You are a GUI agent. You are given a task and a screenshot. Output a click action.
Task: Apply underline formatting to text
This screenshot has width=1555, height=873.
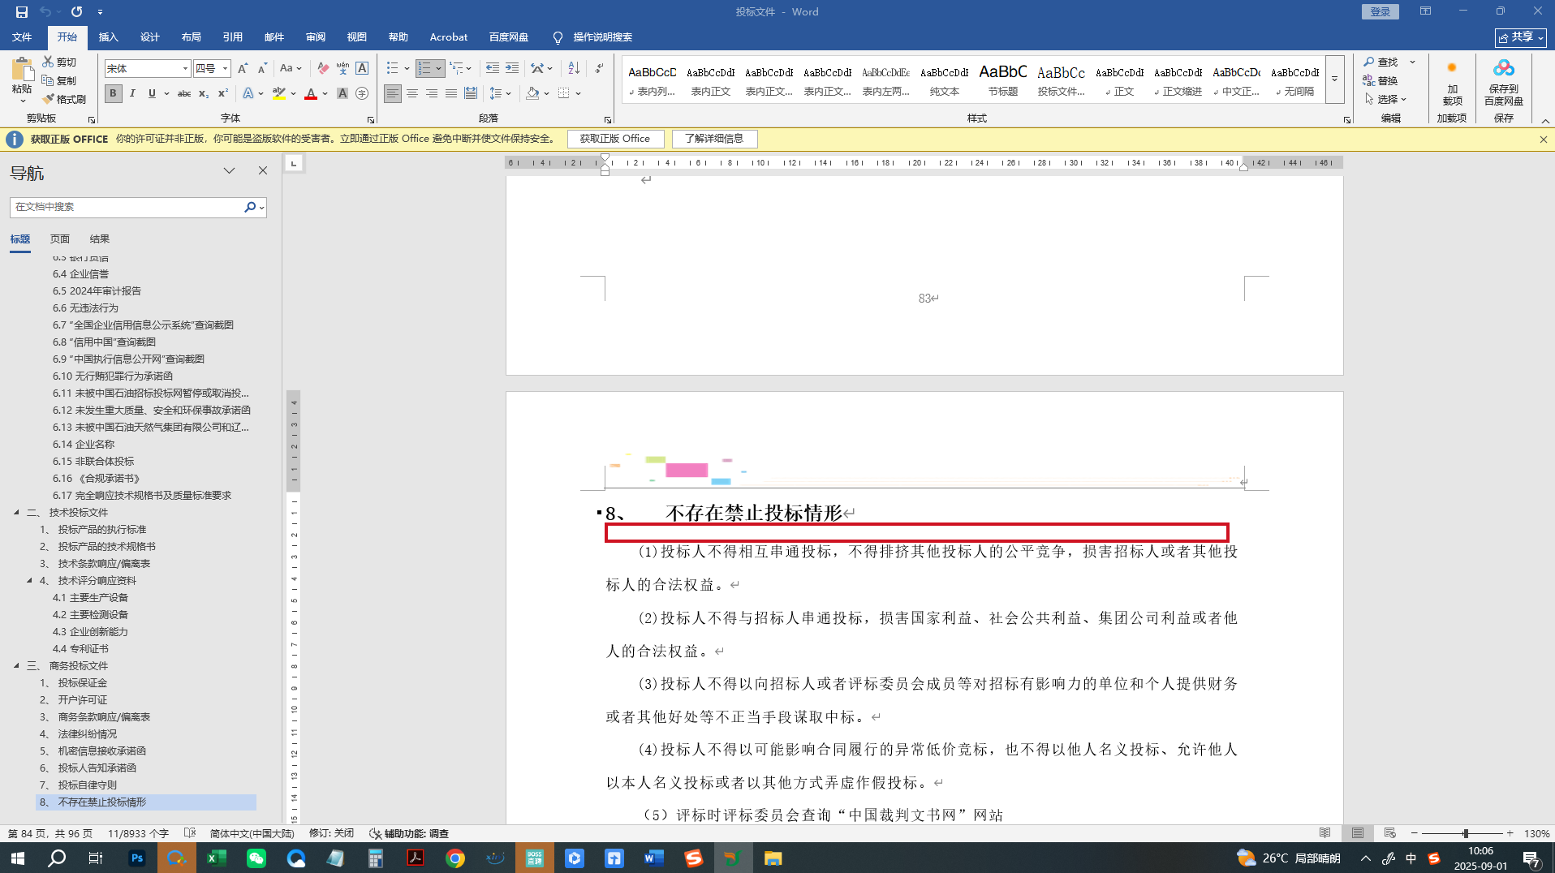(152, 93)
